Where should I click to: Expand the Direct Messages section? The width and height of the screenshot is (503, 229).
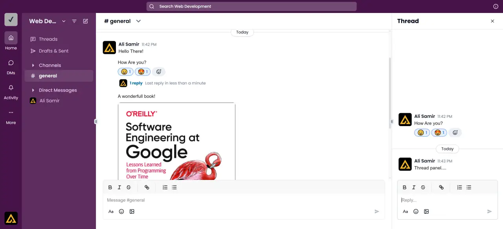pos(33,90)
